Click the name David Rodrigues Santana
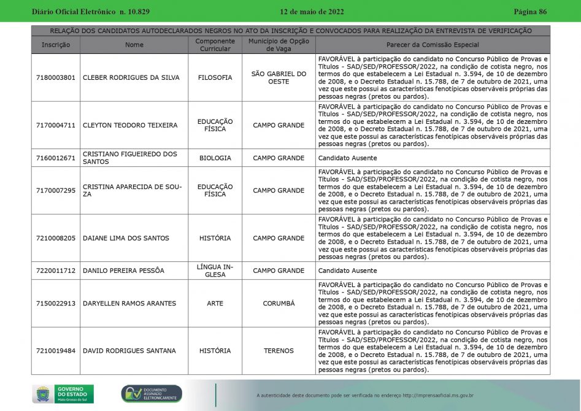581x411 pixels. coord(129,351)
